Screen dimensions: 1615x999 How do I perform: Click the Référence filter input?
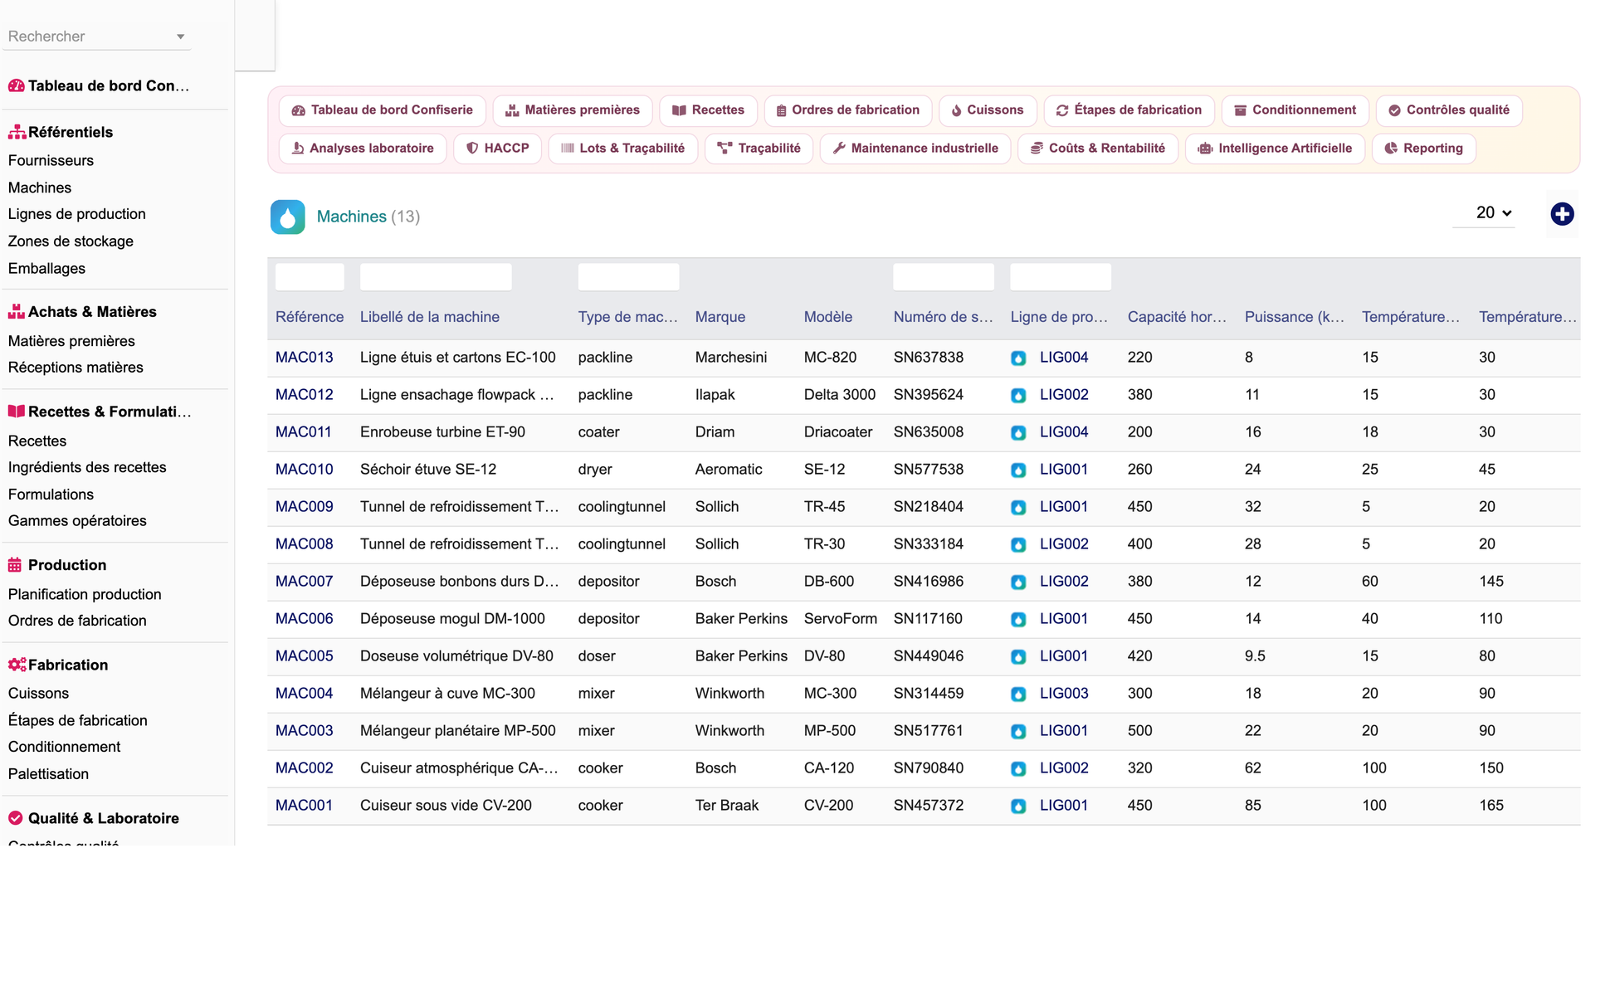pos(310,277)
